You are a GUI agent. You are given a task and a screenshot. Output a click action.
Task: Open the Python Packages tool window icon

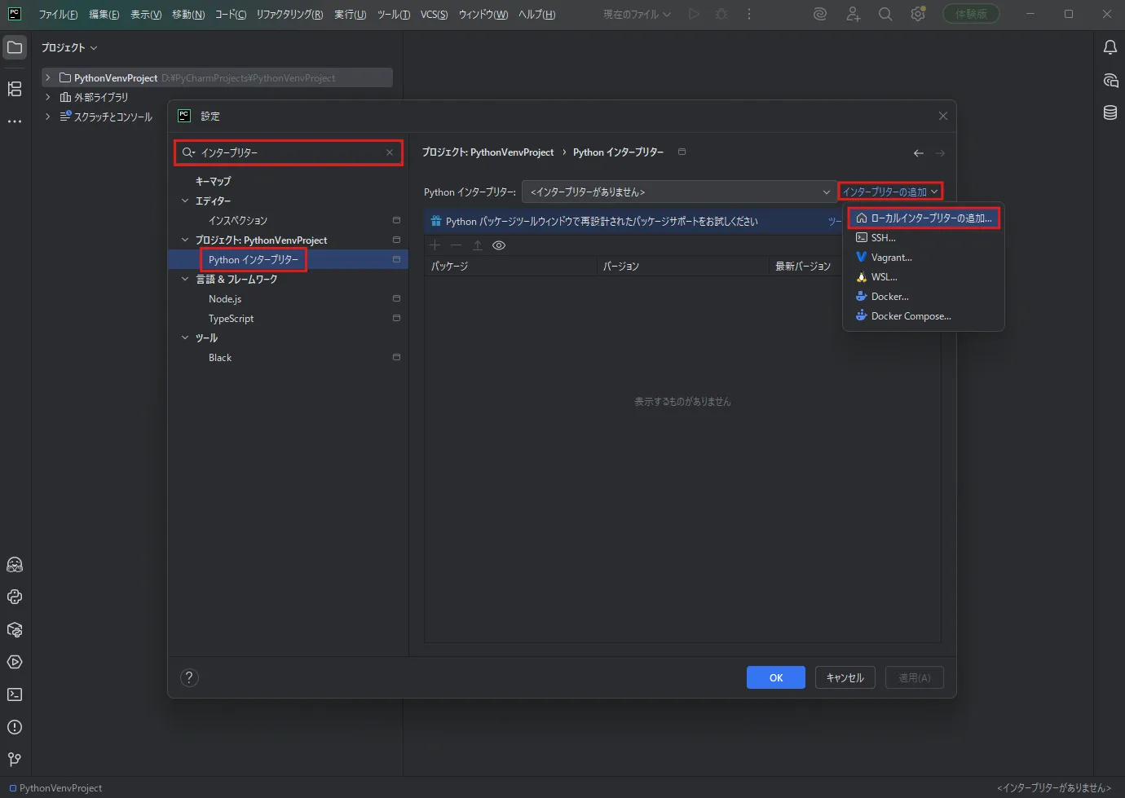(x=15, y=630)
